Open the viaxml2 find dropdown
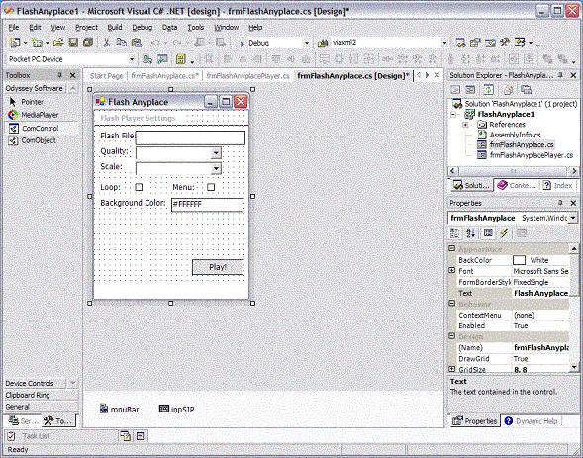 point(444,44)
